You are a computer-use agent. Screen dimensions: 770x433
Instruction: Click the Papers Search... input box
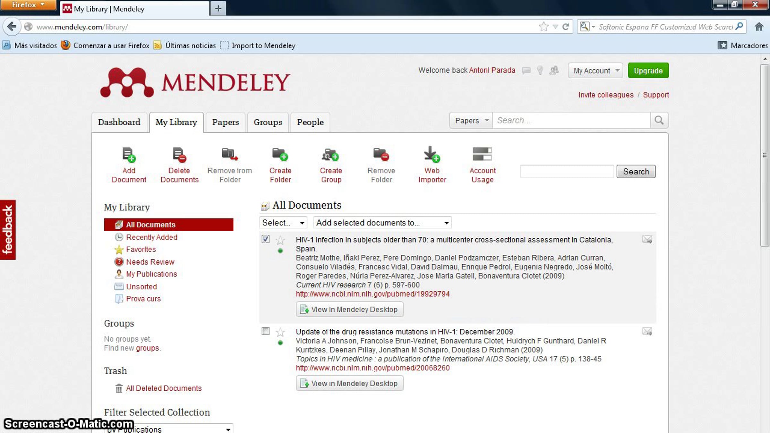tap(571, 121)
